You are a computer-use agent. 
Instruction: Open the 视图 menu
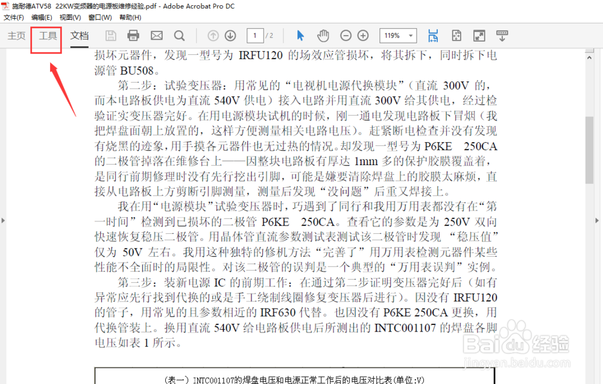(x=69, y=17)
